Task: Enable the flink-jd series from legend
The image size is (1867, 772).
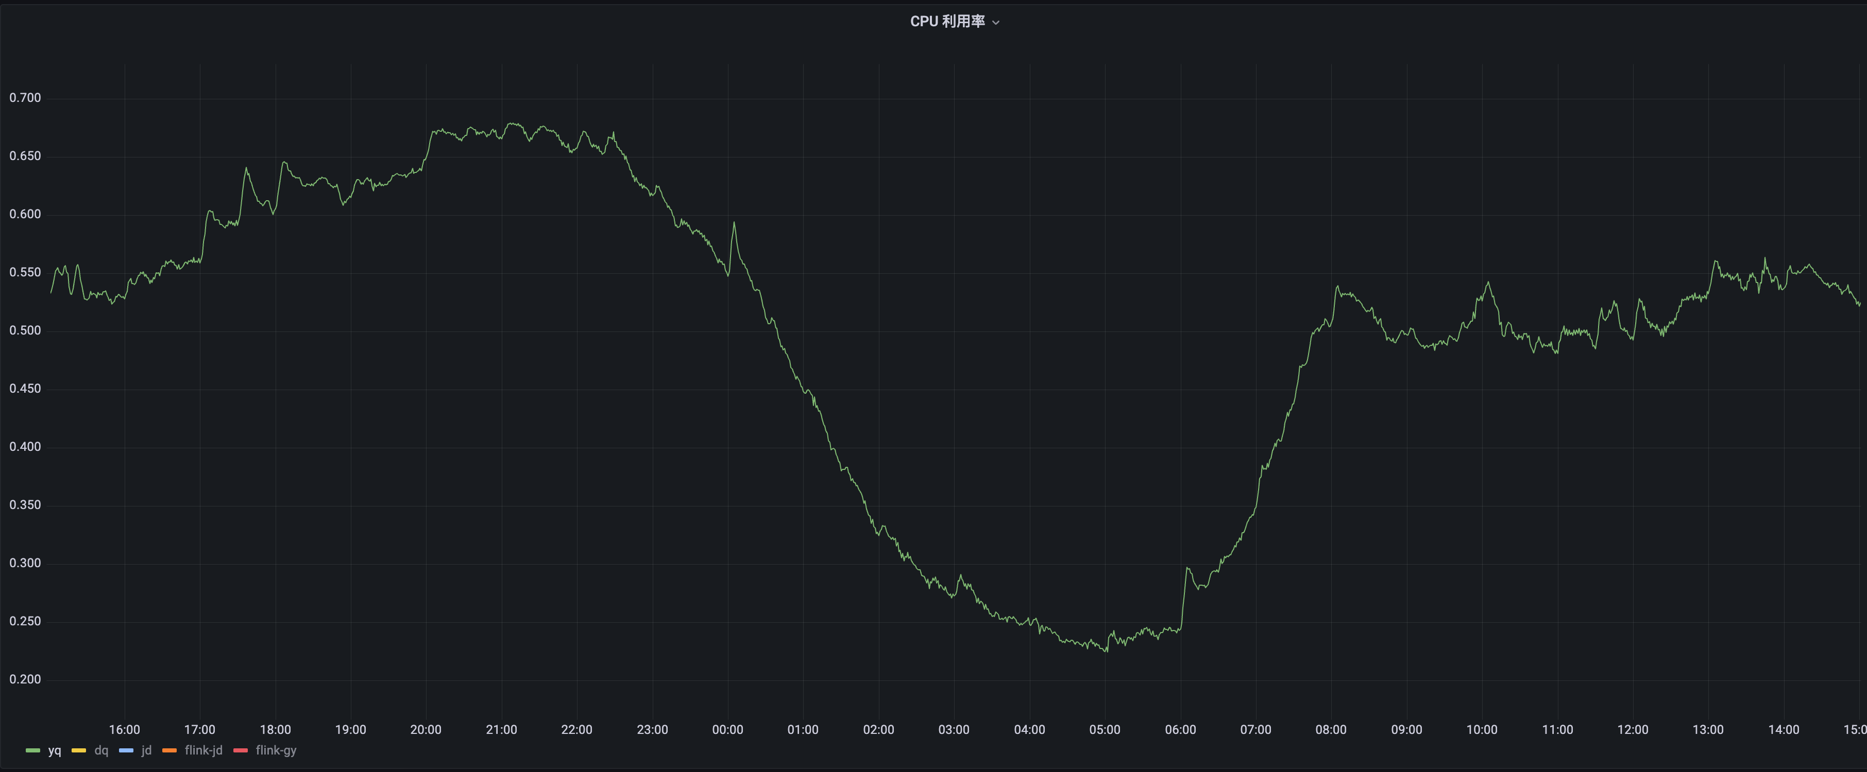Action: [x=203, y=750]
